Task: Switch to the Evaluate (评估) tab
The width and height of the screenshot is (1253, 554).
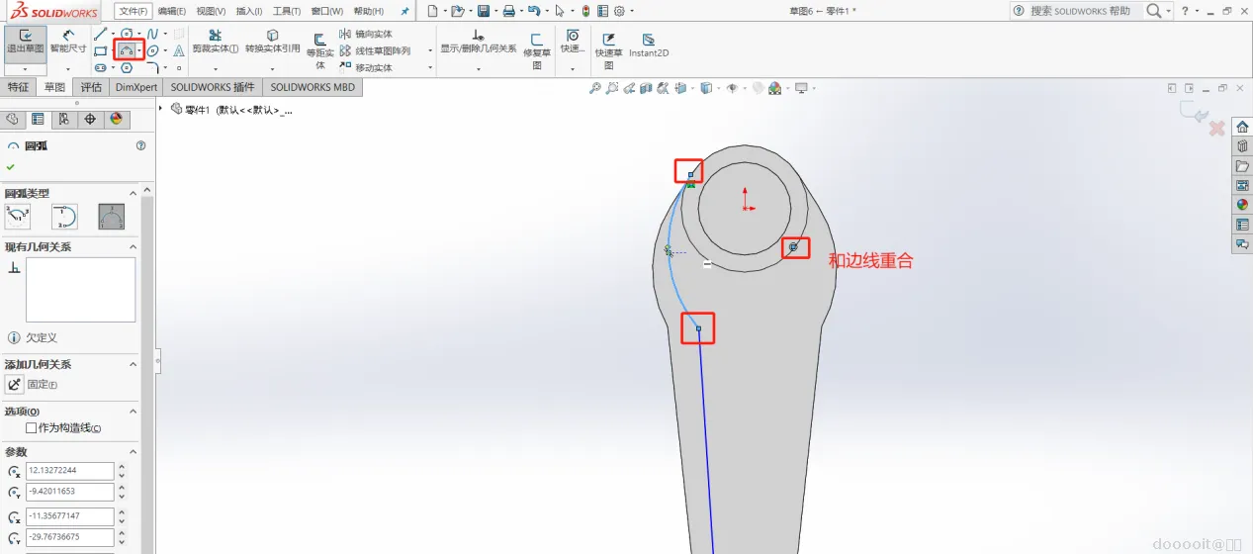Action: point(91,87)
